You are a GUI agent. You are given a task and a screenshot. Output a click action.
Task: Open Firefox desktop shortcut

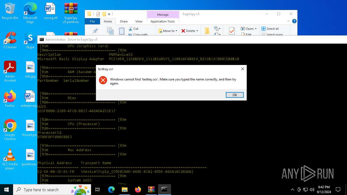tap(10, 99)
